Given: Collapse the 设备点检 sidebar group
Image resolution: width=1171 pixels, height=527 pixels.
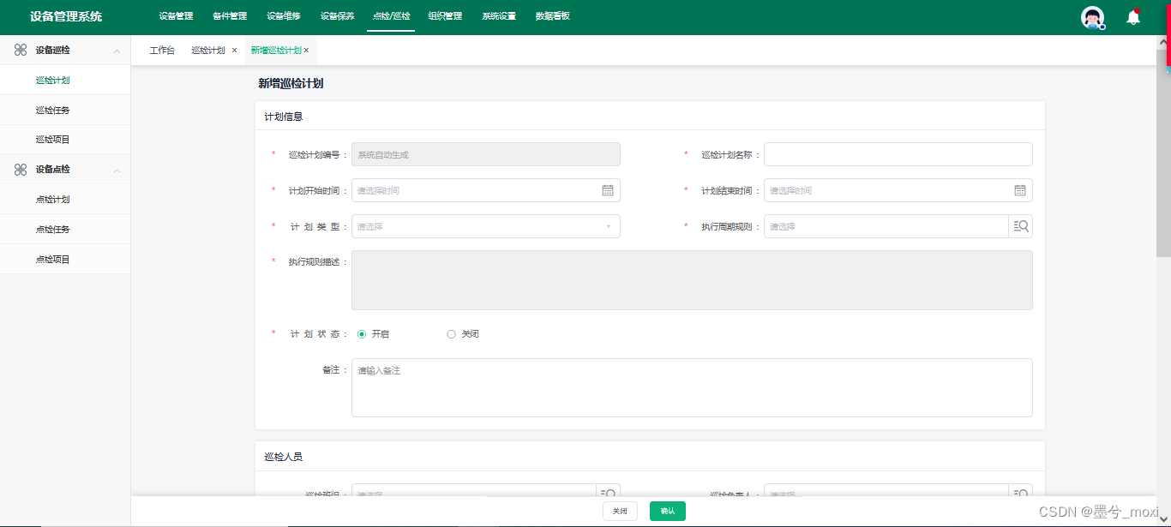Looking at the screenshot, I should 117,171.
